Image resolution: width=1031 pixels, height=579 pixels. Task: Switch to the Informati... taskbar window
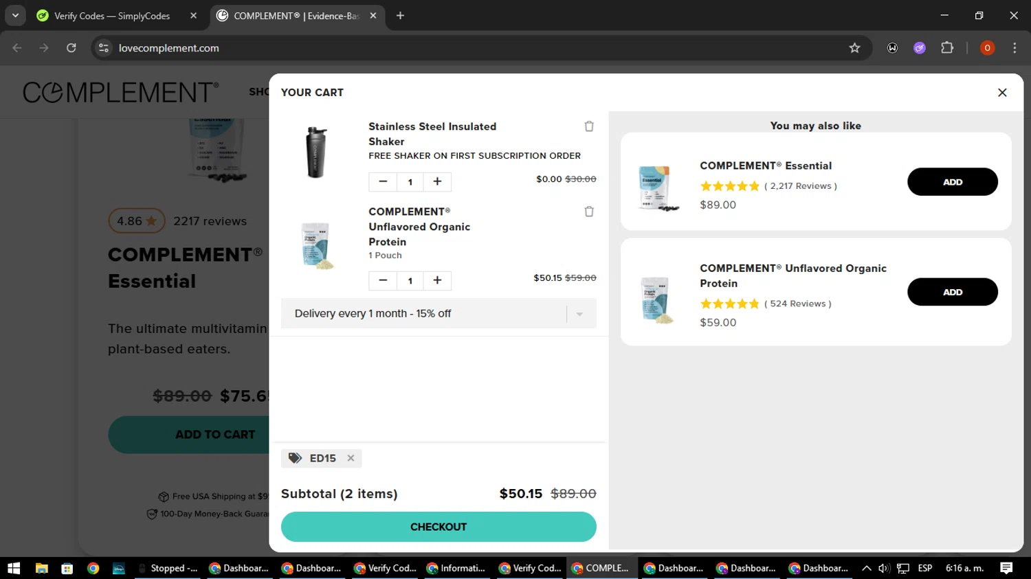(x=457, y=568)
